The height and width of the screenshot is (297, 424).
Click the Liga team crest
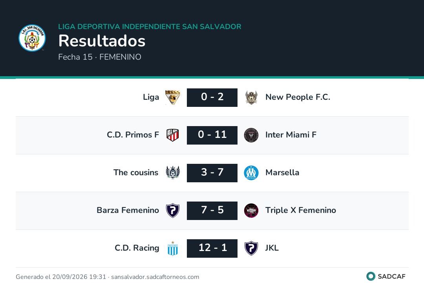click(x=172, y=97)
